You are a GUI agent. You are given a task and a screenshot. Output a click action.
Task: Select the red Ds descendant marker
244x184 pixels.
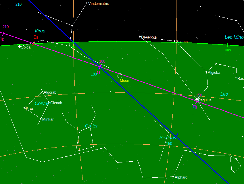click(x=36, y=37)
